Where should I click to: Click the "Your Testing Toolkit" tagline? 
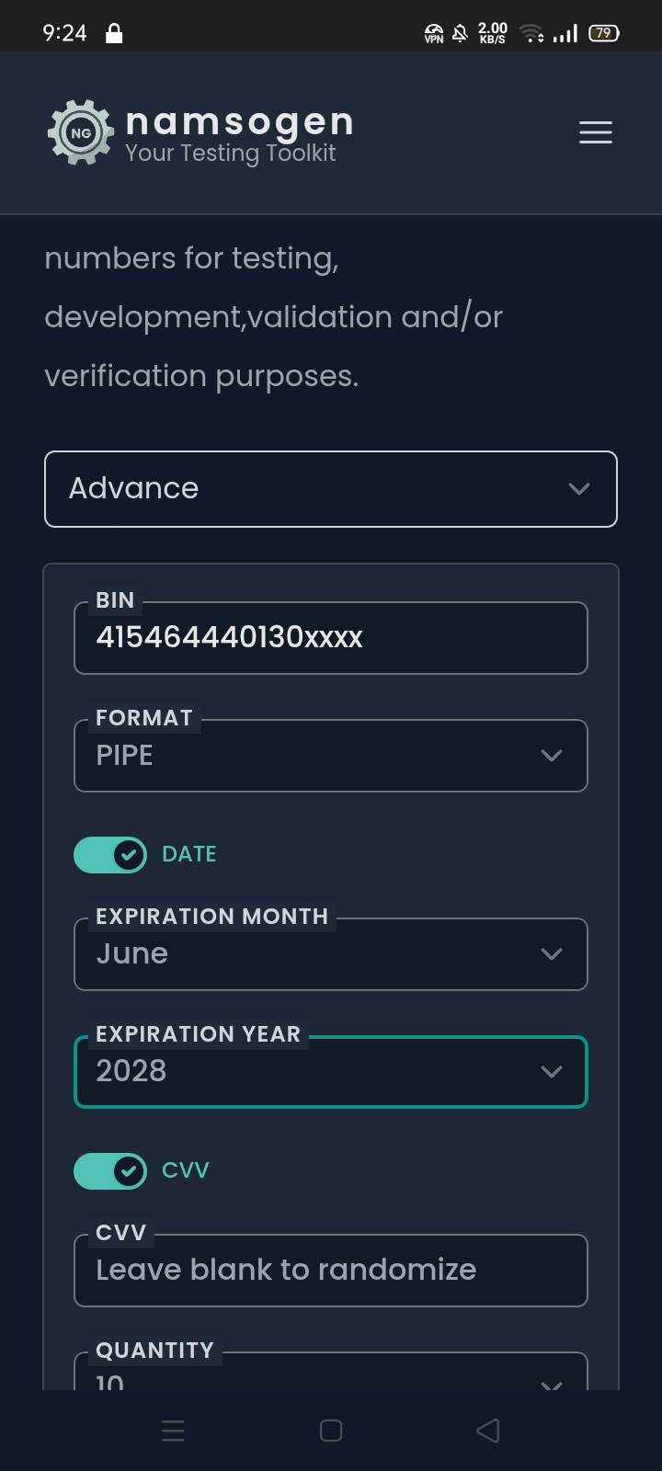(x=230, y=154)
